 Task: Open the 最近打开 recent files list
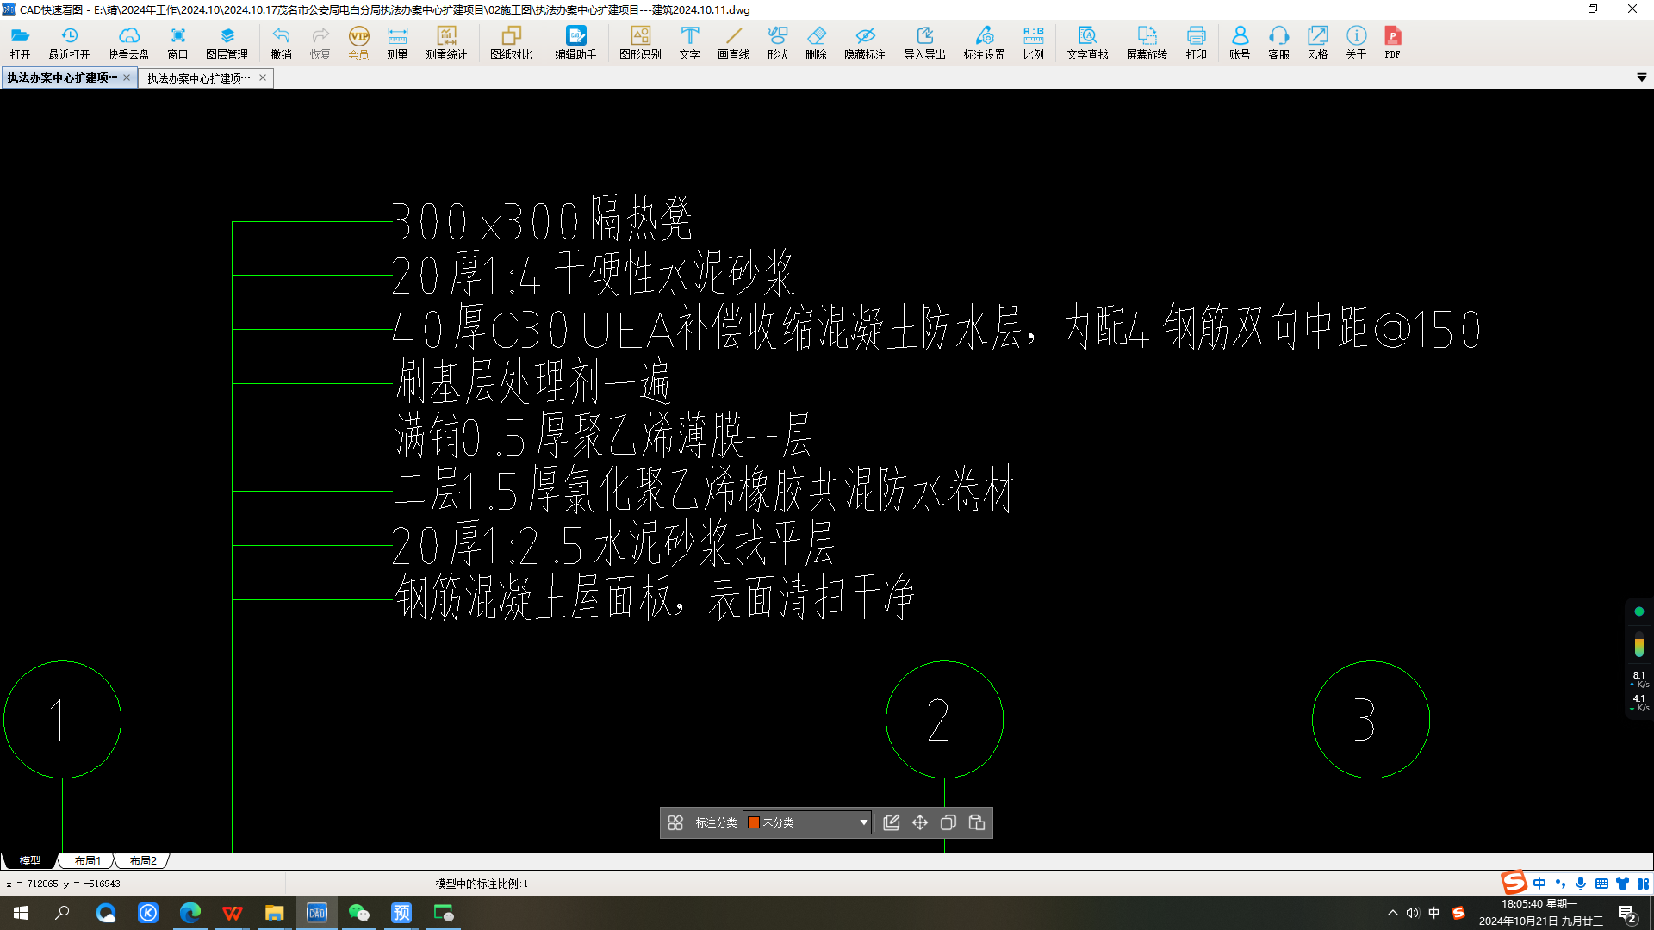[69, 42]
